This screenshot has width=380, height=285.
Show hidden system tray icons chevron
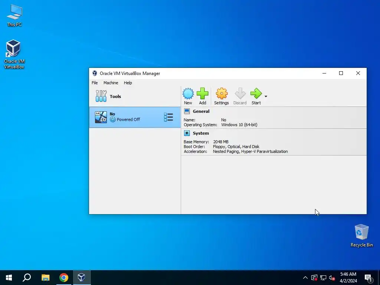pos(305,278)
